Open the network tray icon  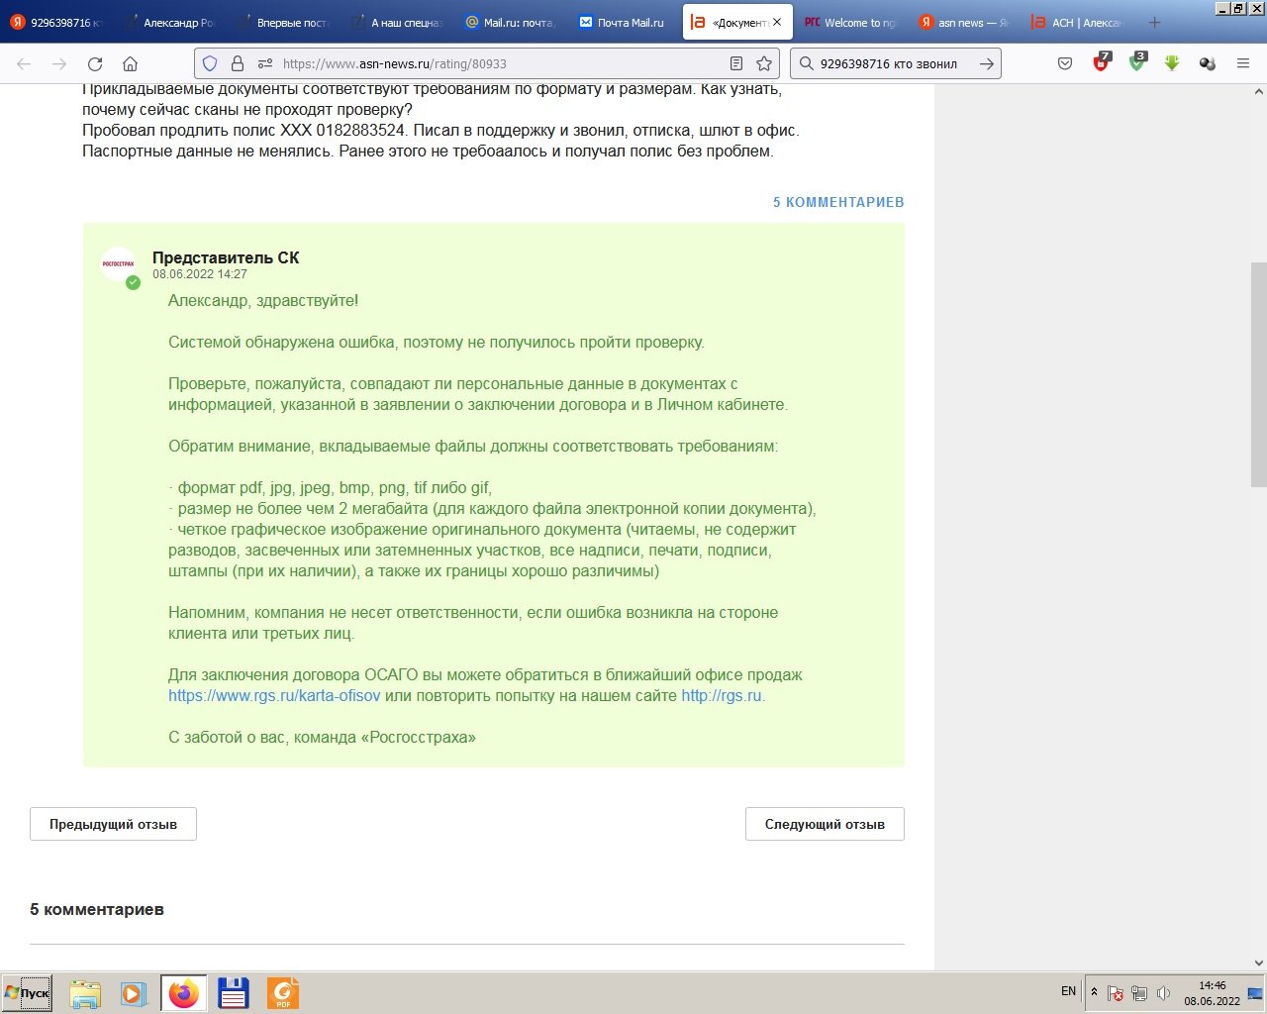(x=1139, y=993)
